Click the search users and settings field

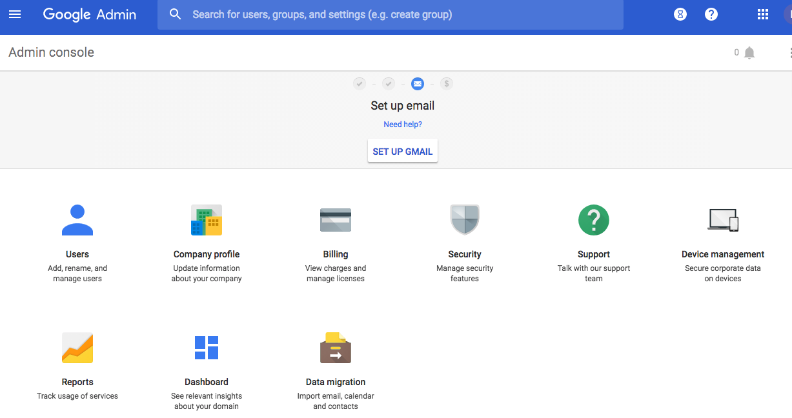click(x=391, y=14)
